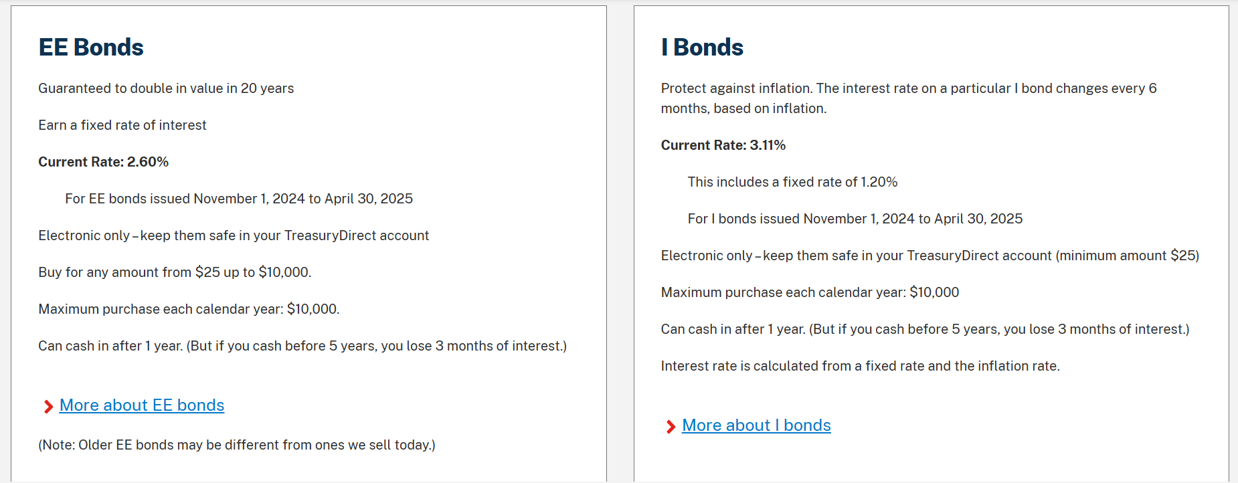Click the EE bonds current rate "2.60%"
This screenshot has height=483, width=1238.
click(x=149, y=161)
